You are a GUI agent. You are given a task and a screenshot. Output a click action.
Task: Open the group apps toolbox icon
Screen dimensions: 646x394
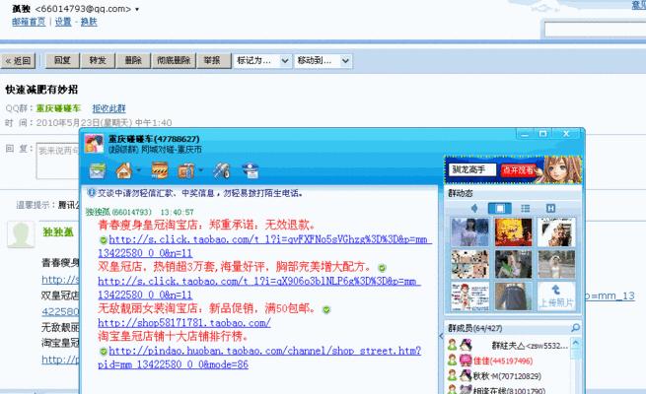pyautogui.click(x=186, y=170)
